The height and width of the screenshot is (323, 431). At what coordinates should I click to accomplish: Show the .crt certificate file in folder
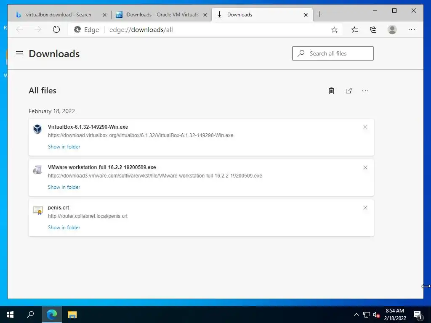(x=64, y=228)
